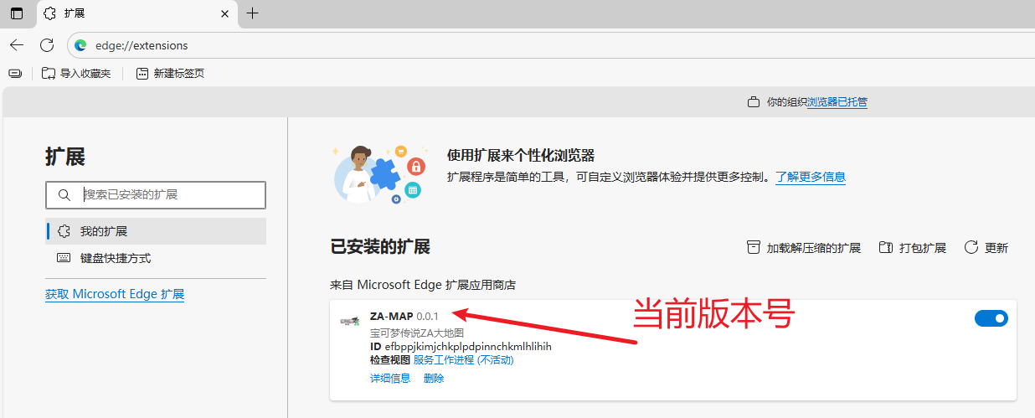Click the 了解更多信息 link
Screen dimensions: 1035x418
click(810, 177)
